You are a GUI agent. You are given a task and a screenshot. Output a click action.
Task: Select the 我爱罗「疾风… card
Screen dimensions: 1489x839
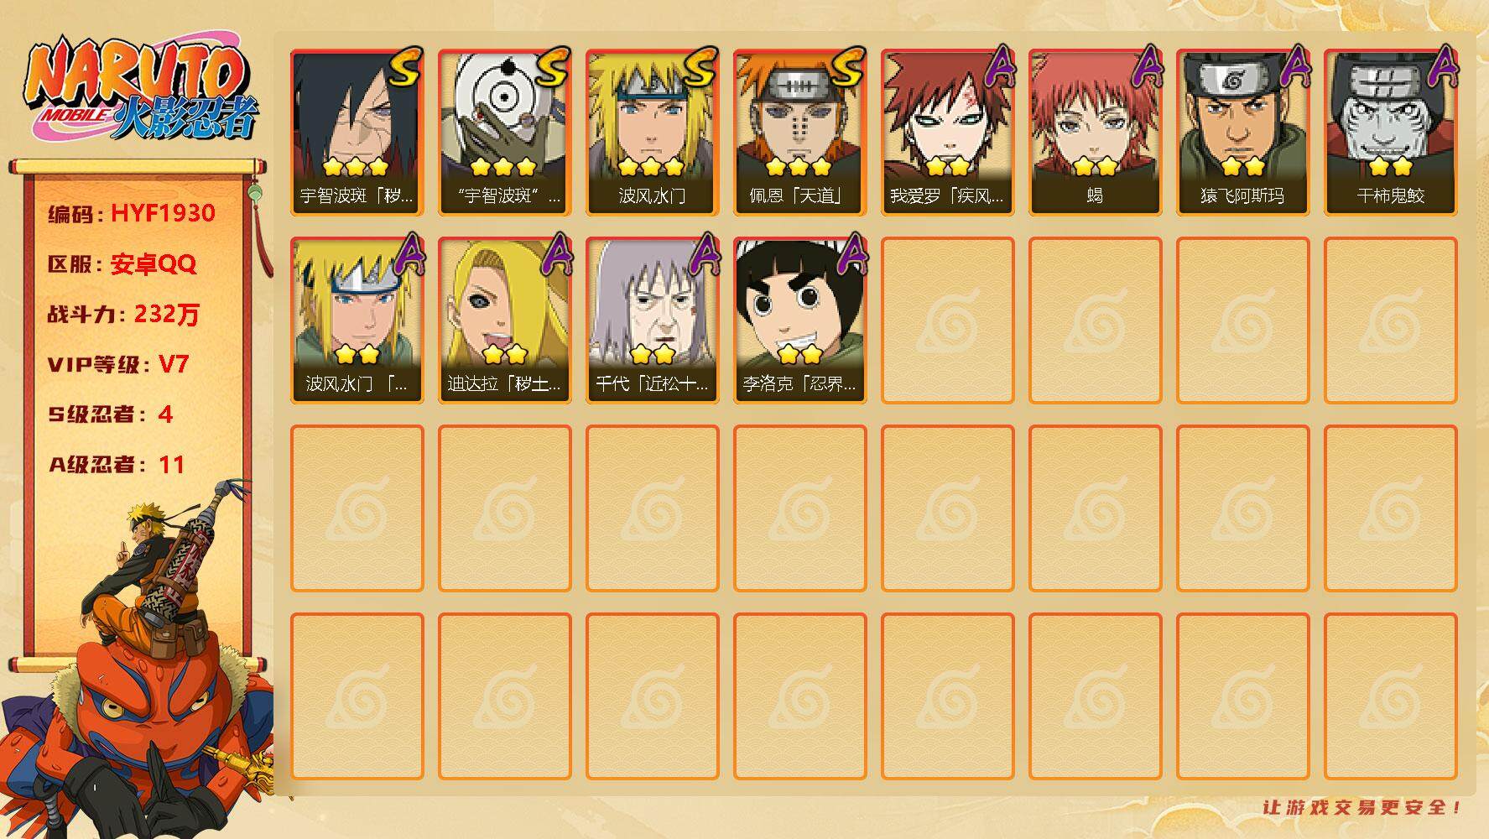click(x=948, y=132)
